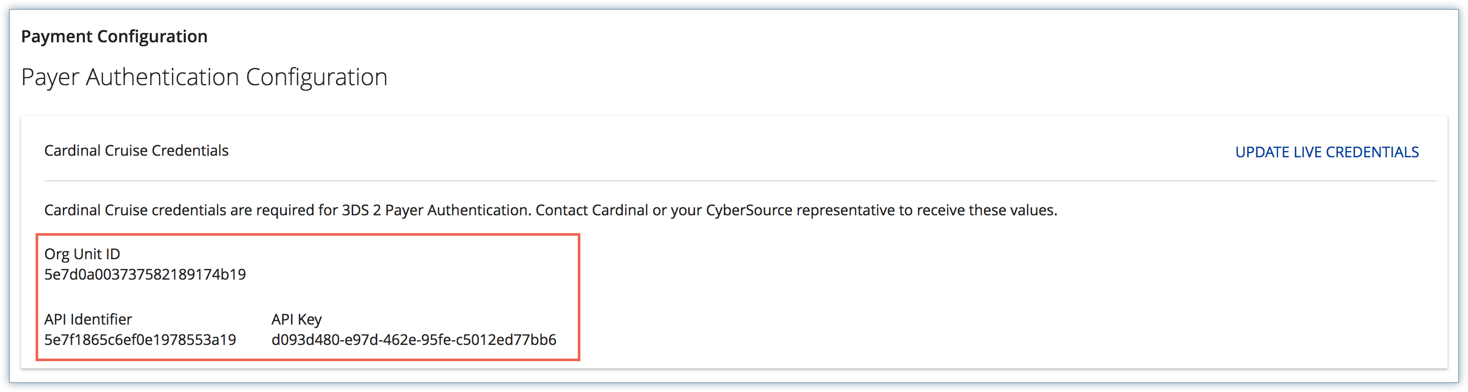Select the API Identifier value 5e7f1865…

(140, 340)
